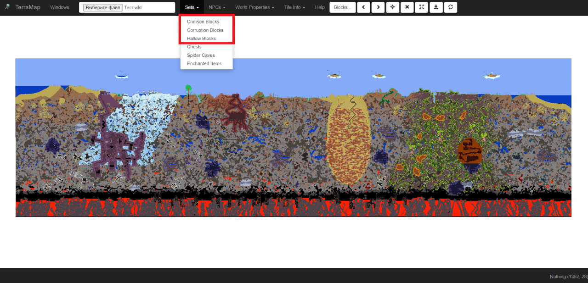Click the brown jungle temple on map
588x283 pixels.
pos(469,151)
